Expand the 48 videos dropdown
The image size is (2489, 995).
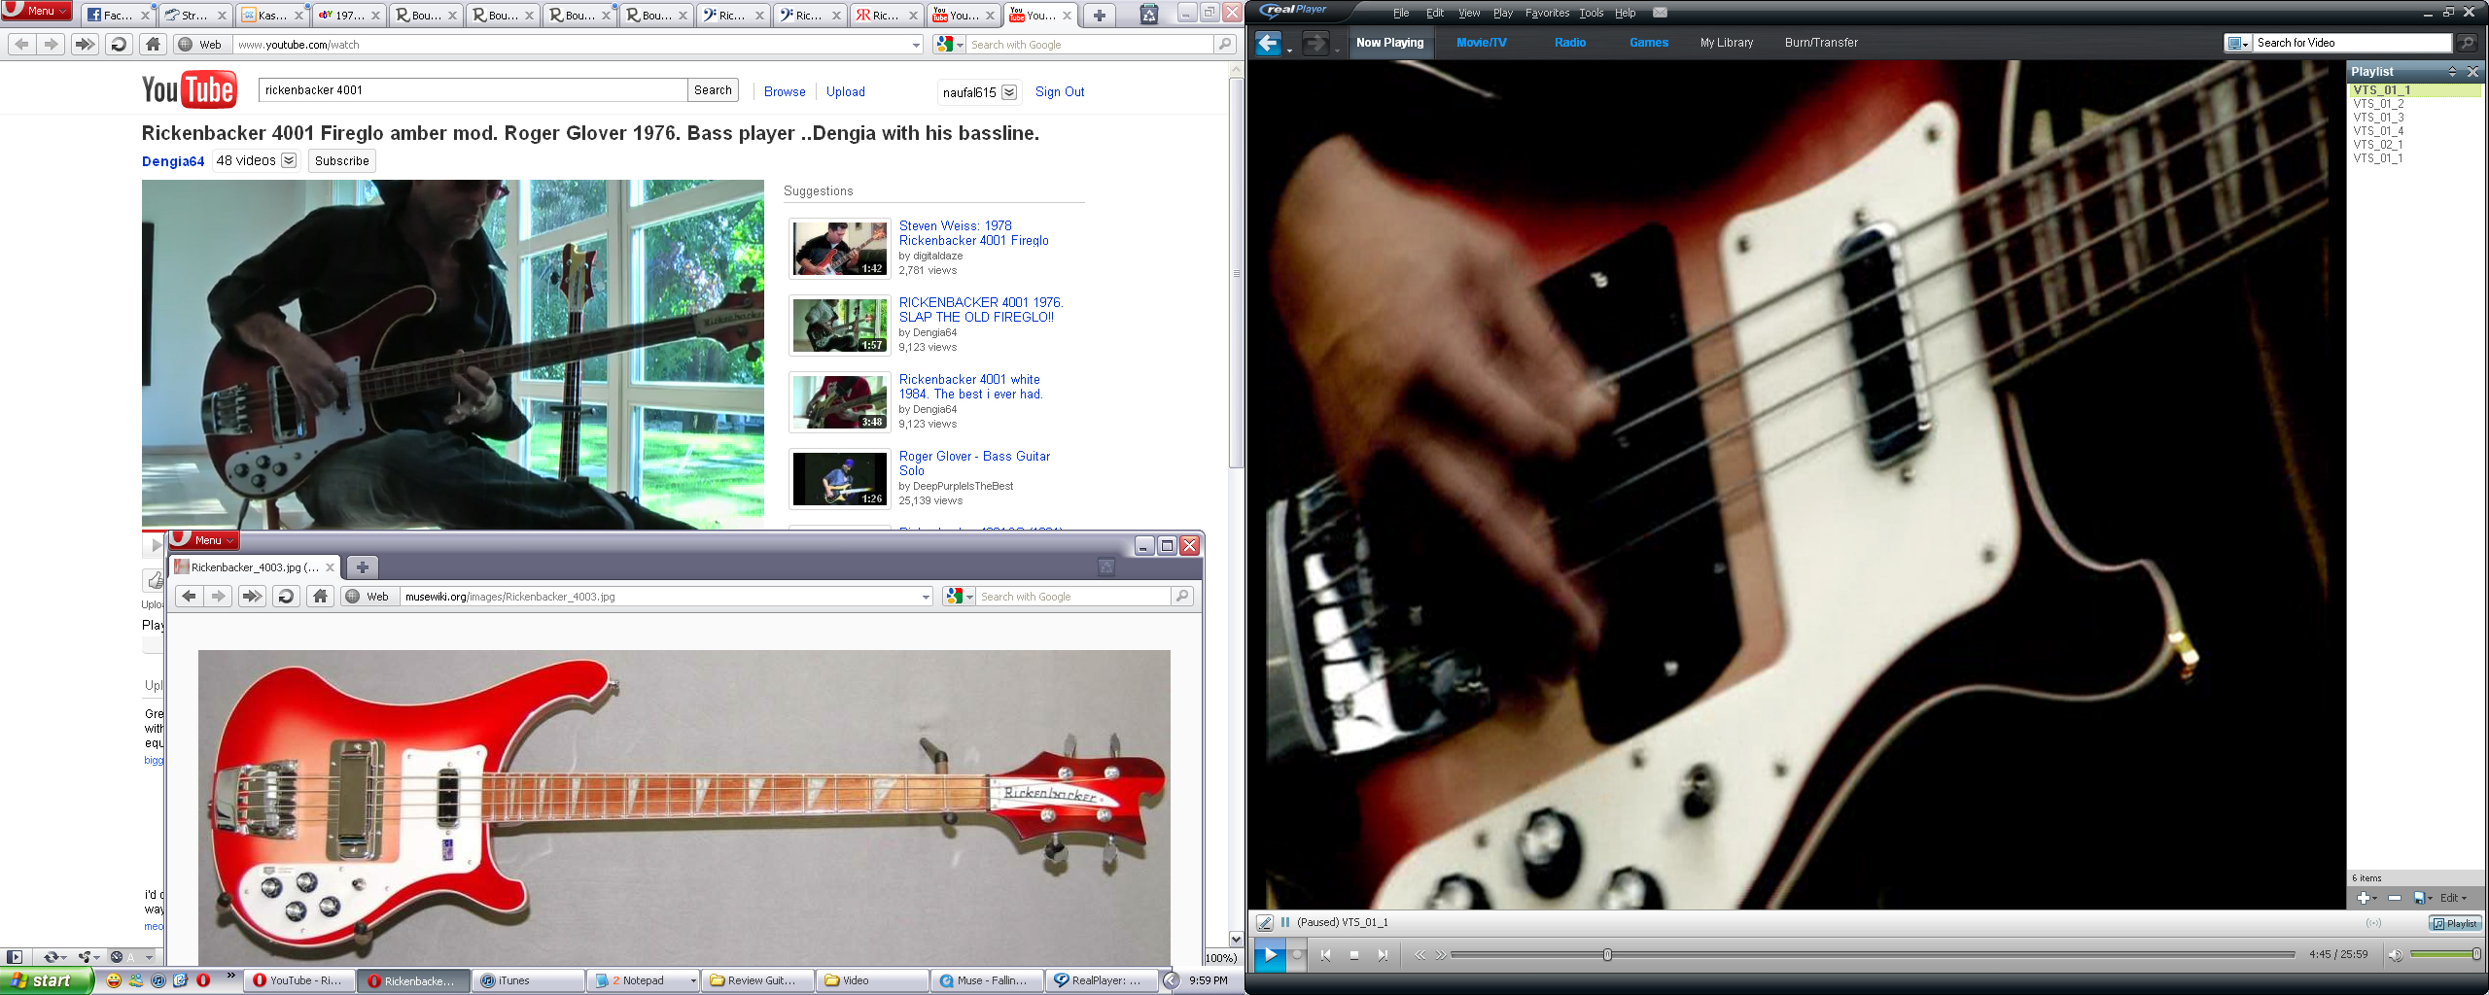(289, 160)
